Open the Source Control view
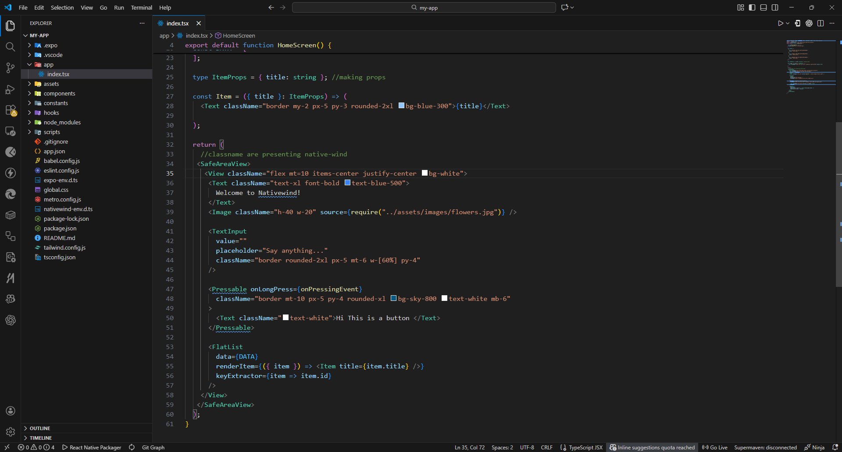 point(10,68)
